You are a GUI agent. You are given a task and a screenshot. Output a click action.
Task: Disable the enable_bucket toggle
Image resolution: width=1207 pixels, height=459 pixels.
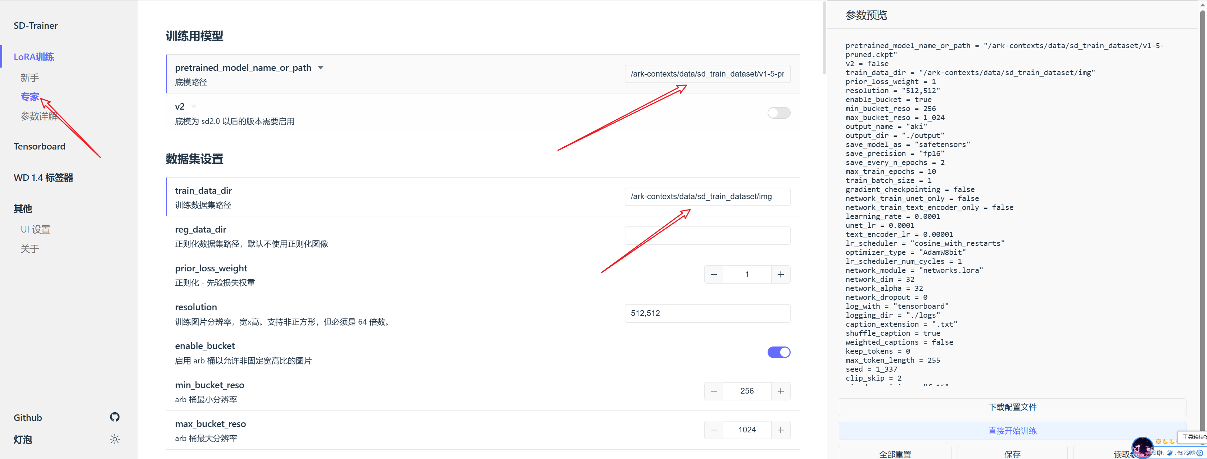coord(778,352)
